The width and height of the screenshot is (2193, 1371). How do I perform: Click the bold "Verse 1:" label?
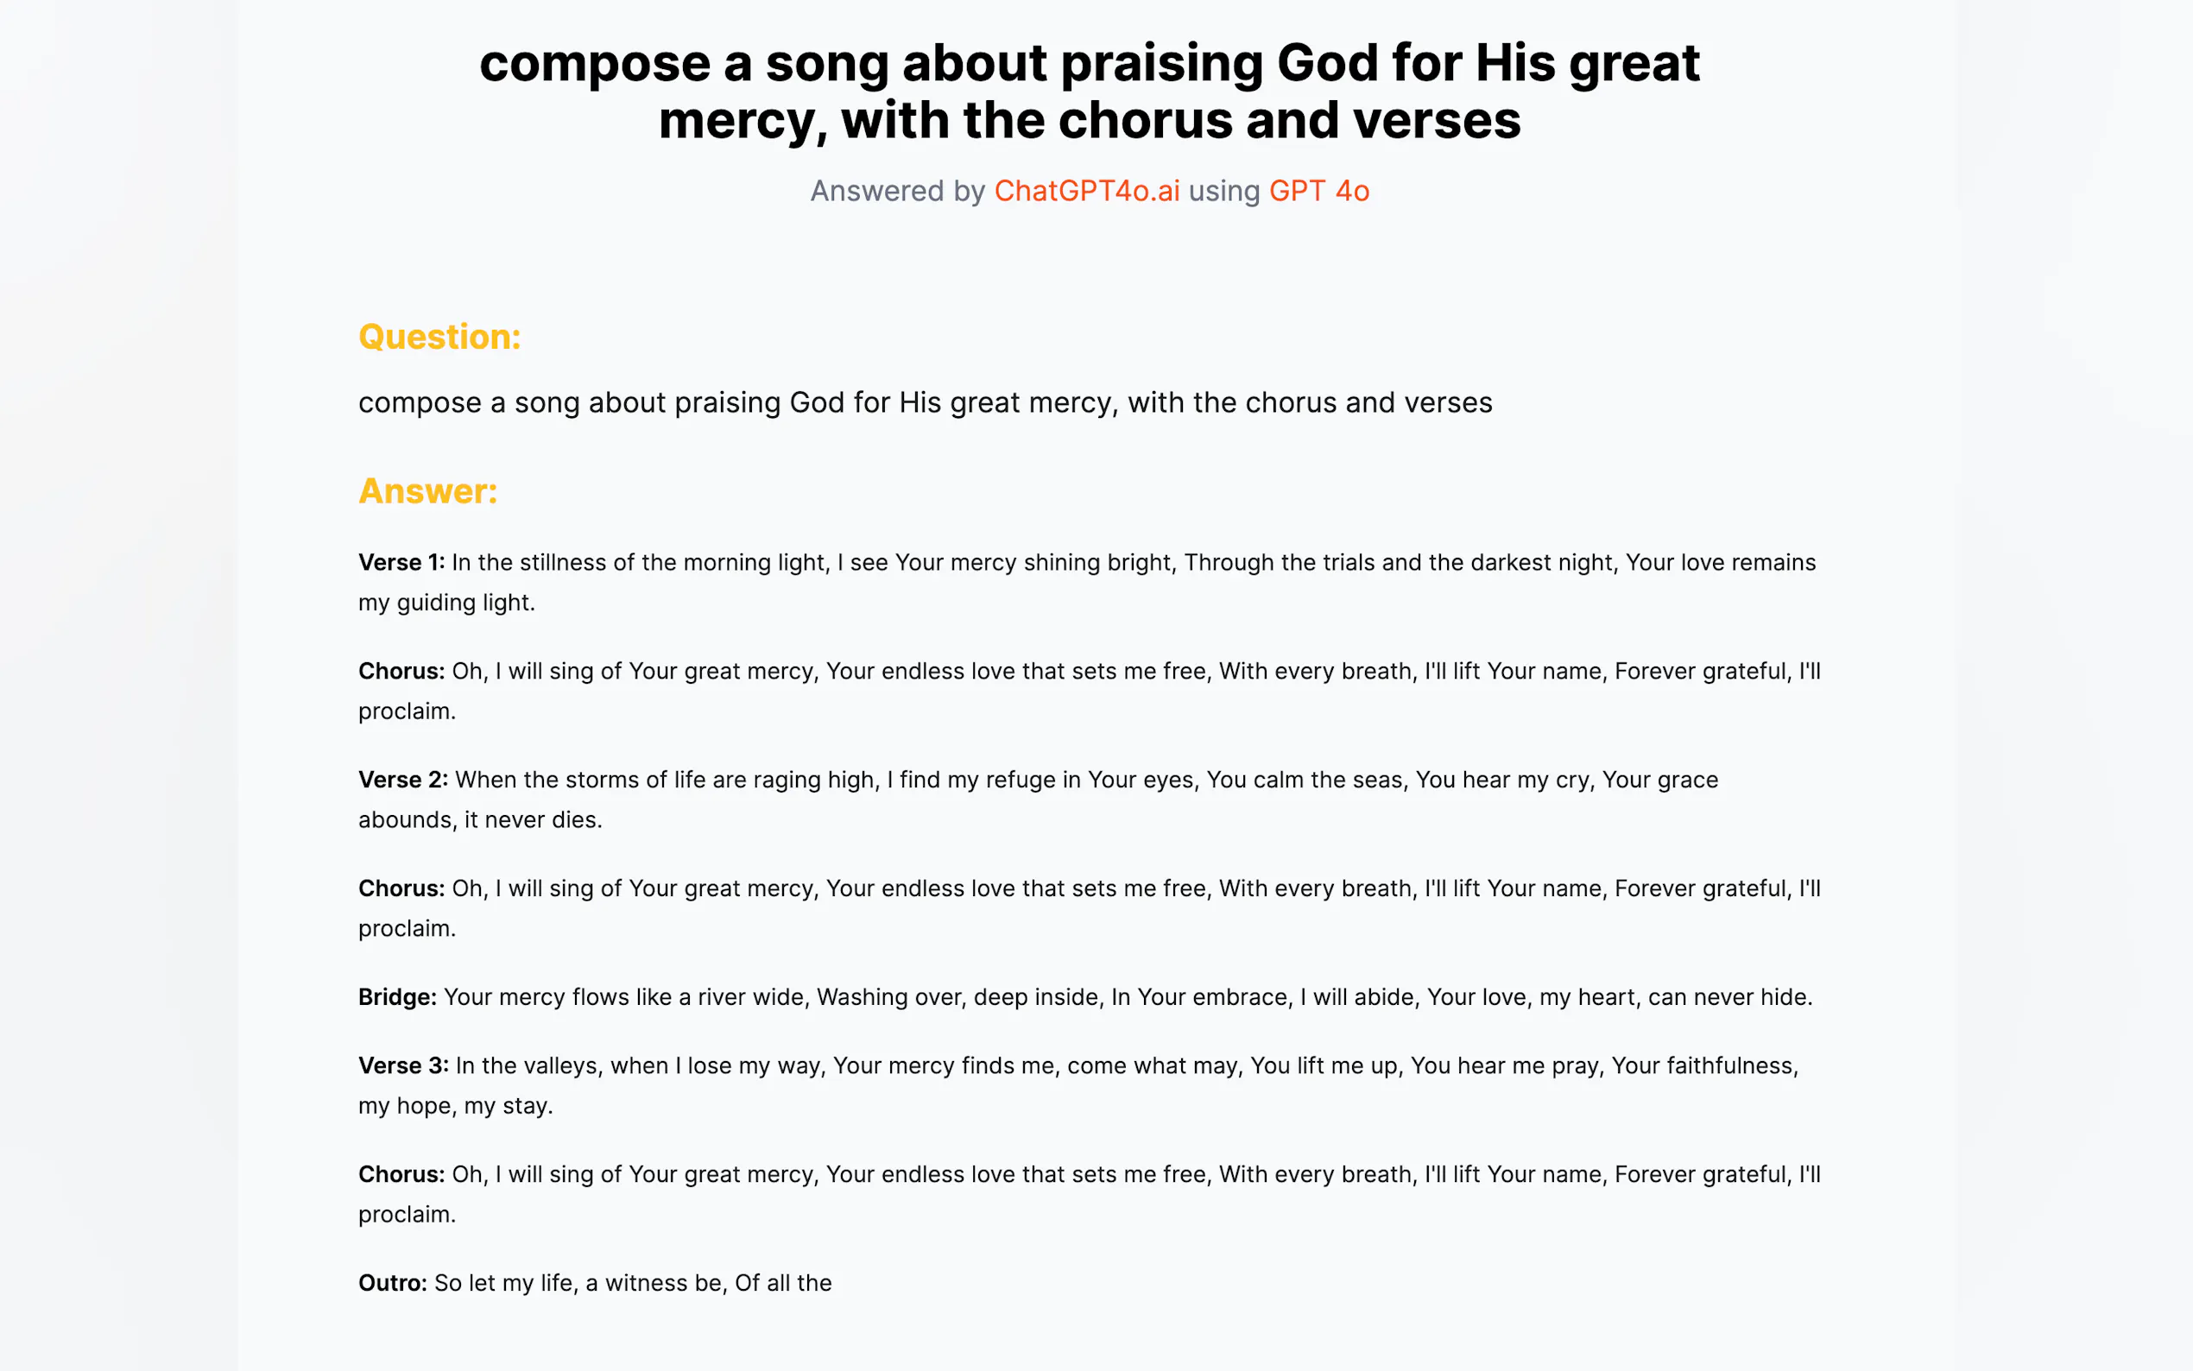click(401, 563)
